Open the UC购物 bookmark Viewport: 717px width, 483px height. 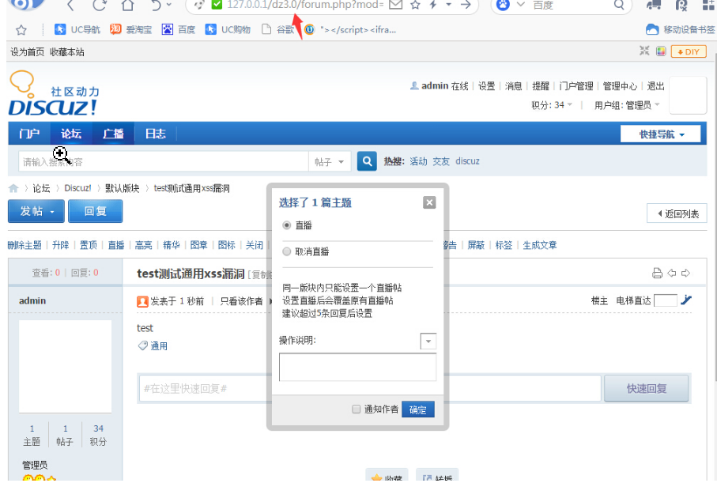(x=228, y=30)
